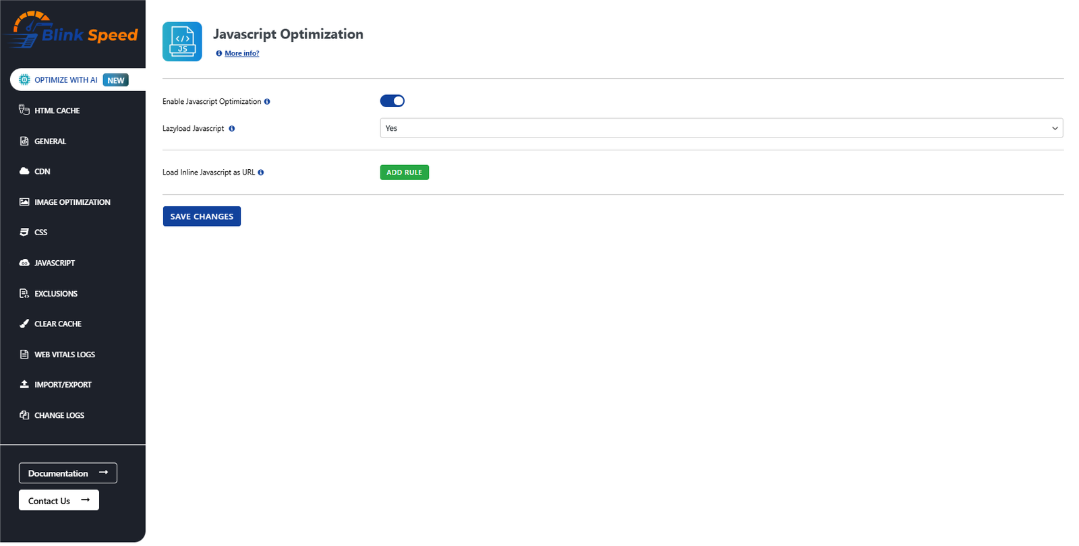1079x546 pixels.
Task: Click the info icon before More info link
Action: (219, 53)
